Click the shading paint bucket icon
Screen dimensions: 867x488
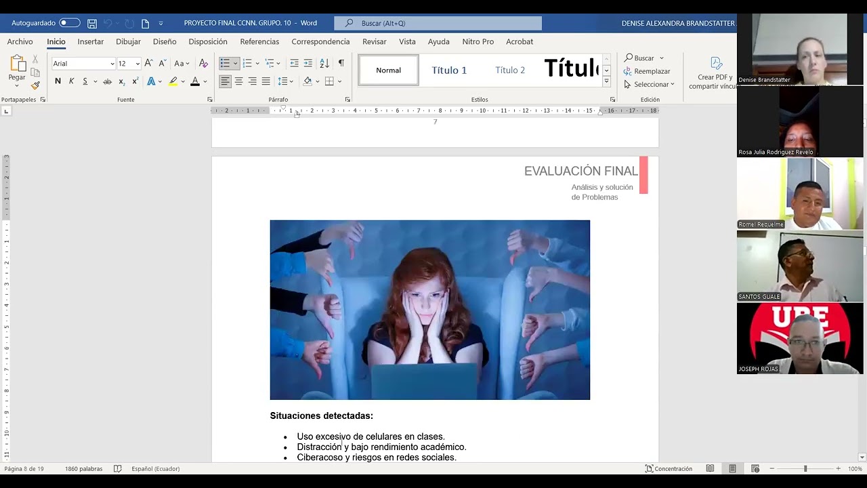click(x=308, y=81)
